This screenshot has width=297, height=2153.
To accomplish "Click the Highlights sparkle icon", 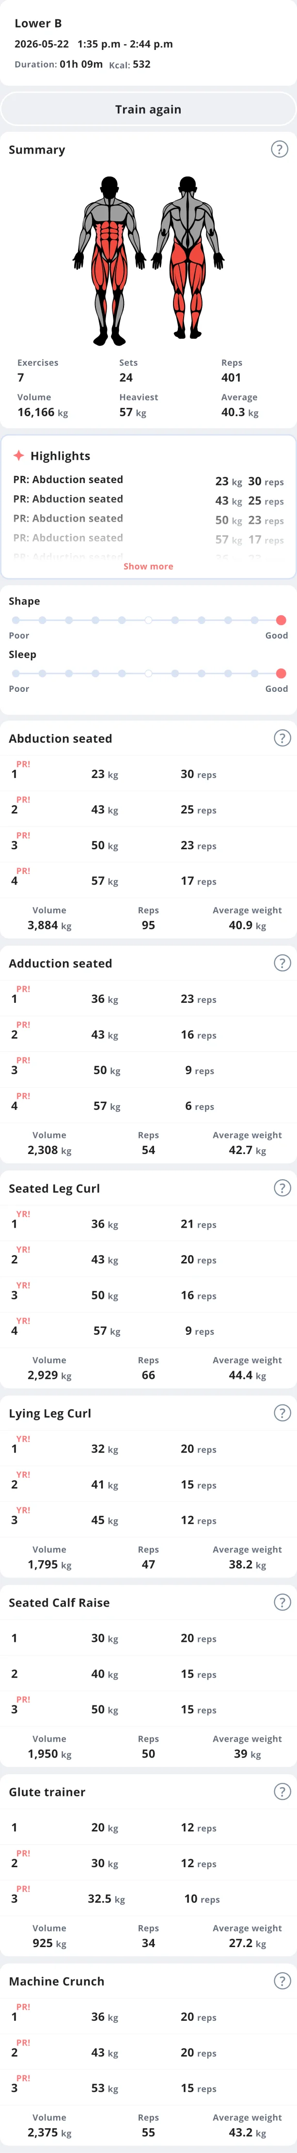I will (18, 455).
